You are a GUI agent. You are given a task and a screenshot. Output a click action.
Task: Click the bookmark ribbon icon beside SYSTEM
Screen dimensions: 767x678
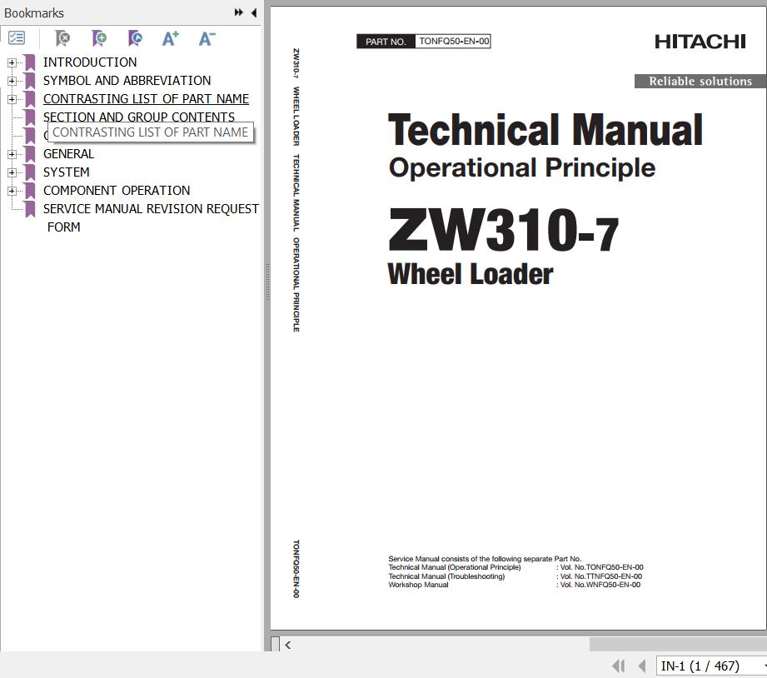tap(30, 172)
